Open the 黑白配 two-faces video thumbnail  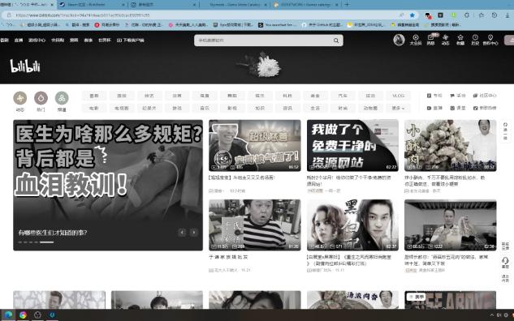coord(352,225)
